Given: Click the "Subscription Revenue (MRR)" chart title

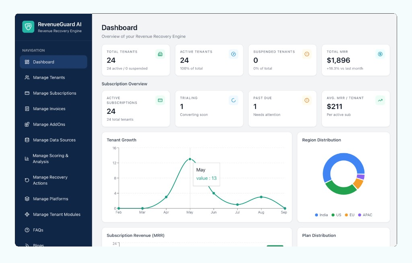Looking at the screenshot, I should click(136, 235).
